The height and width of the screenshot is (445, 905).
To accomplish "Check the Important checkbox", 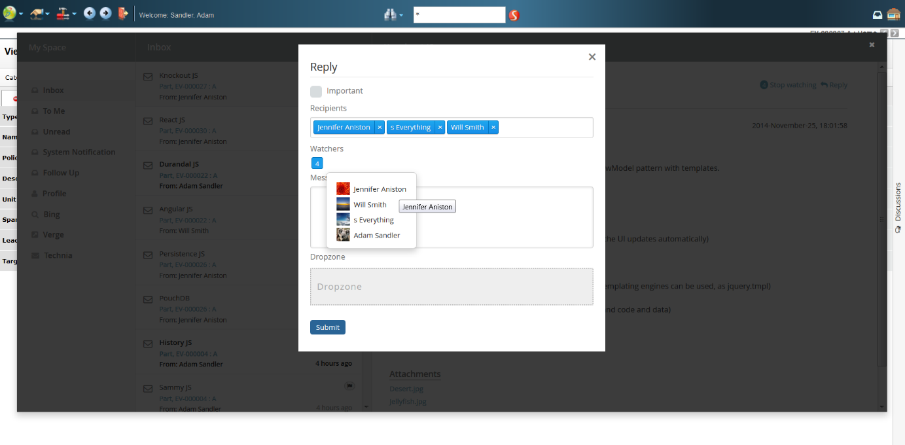I will 316,91.
